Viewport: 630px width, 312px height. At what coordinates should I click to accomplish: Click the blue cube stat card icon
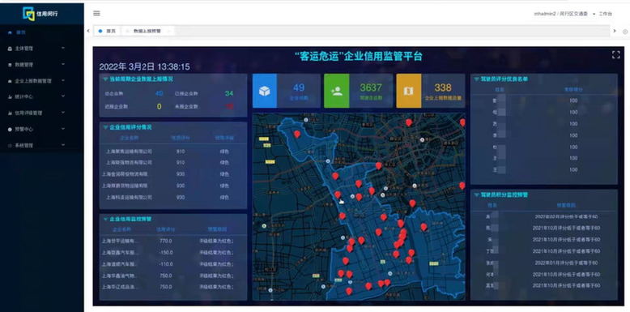click(x=264, y=91)
